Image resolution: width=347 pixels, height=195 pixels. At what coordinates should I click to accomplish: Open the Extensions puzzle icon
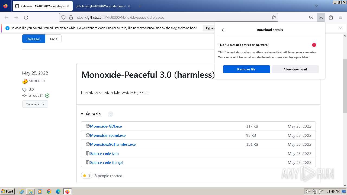(331, 17)
